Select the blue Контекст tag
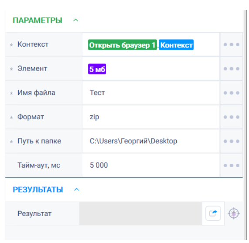Viewport: 249px width, 243px height. (176, 45)
